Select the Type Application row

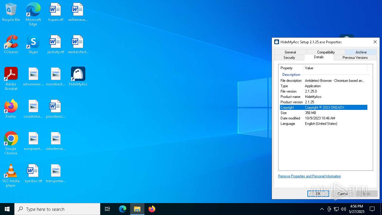point(324,86)
